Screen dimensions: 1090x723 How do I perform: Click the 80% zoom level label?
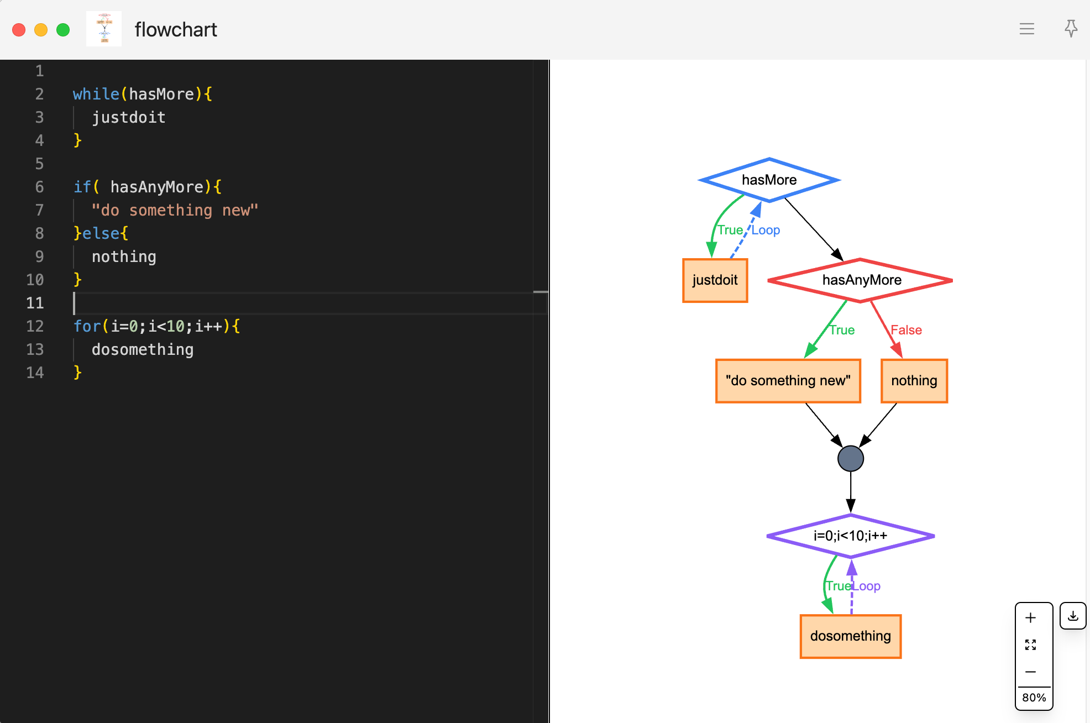point(1034,698)
